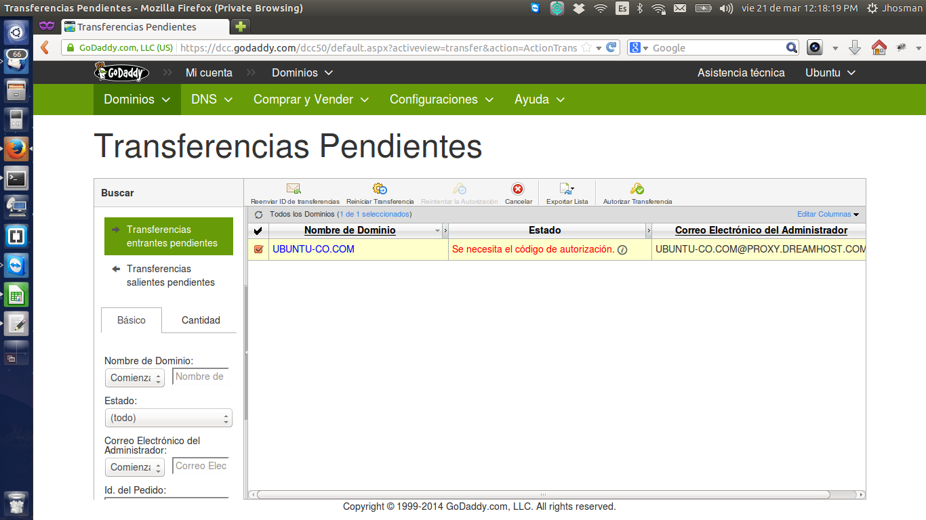Switch to the Cantidad tab
Screen dimensions: 926x520
point(201,320)
